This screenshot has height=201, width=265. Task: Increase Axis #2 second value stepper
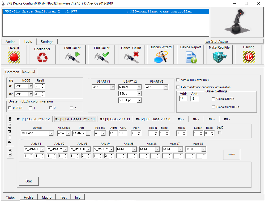tap(65, 155)
